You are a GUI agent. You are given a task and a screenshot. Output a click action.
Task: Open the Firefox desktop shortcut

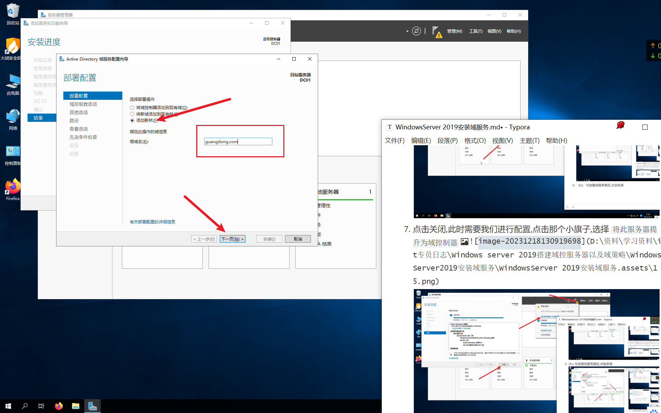coord(13,189)
